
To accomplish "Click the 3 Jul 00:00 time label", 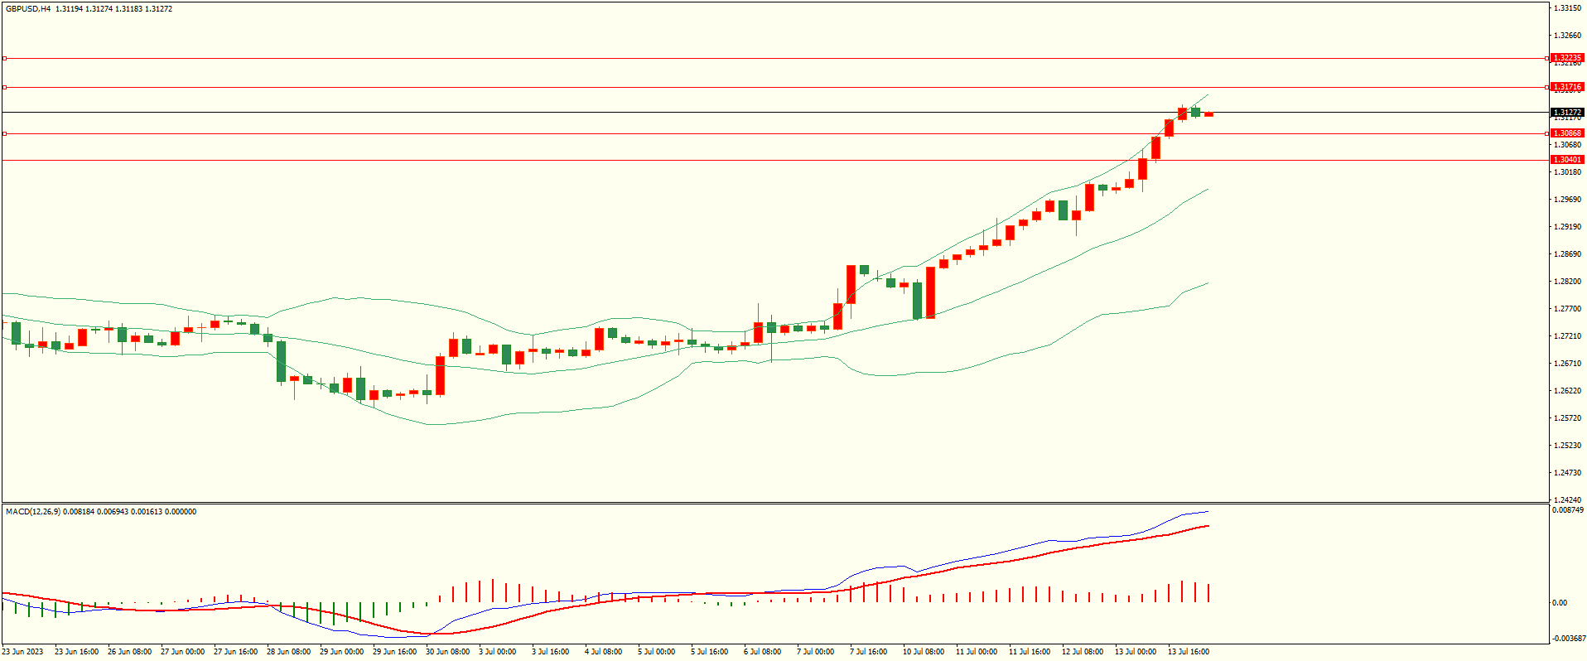I will tap(497, 652).
